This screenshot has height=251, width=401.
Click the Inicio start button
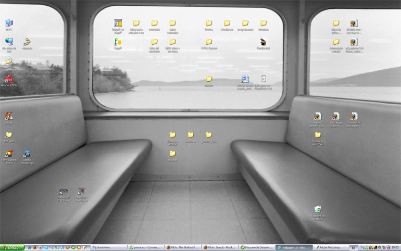click(x=12, y=247)
